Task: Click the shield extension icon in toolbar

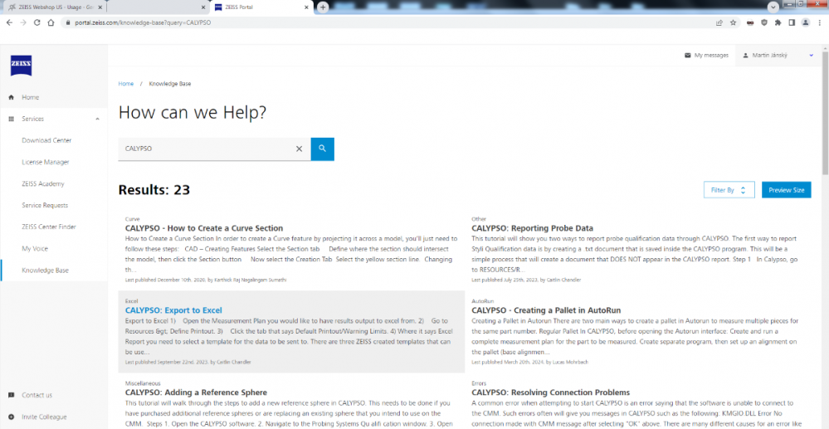Action: (x=764, y=22)
